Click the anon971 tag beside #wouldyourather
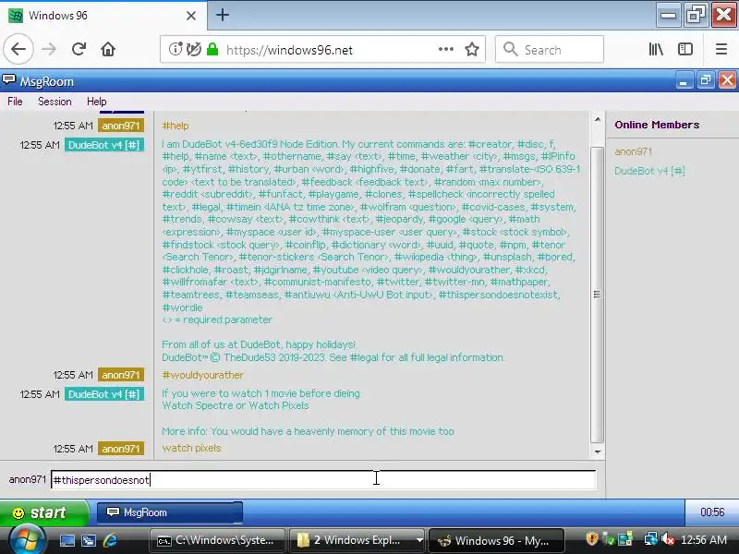The image size is (739, 554). pyautogui.click(x=121, y=375)
